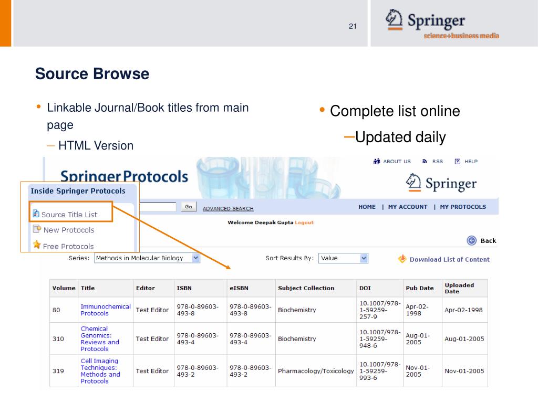The image size is (538, 403).
Task: Click ABOUT US link text
Action: (x=397, y=162)
